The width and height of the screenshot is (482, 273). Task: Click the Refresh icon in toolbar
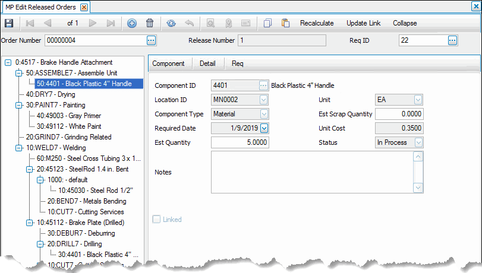click(171, 23)
